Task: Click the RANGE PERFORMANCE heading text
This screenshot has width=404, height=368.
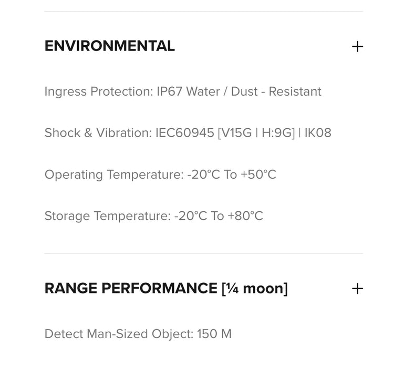Action: point(130,289)
